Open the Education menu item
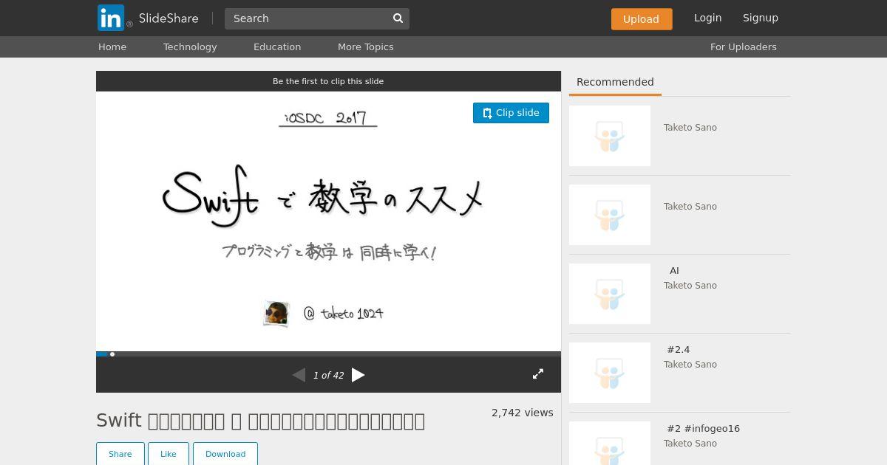 (x=277, y=46)
